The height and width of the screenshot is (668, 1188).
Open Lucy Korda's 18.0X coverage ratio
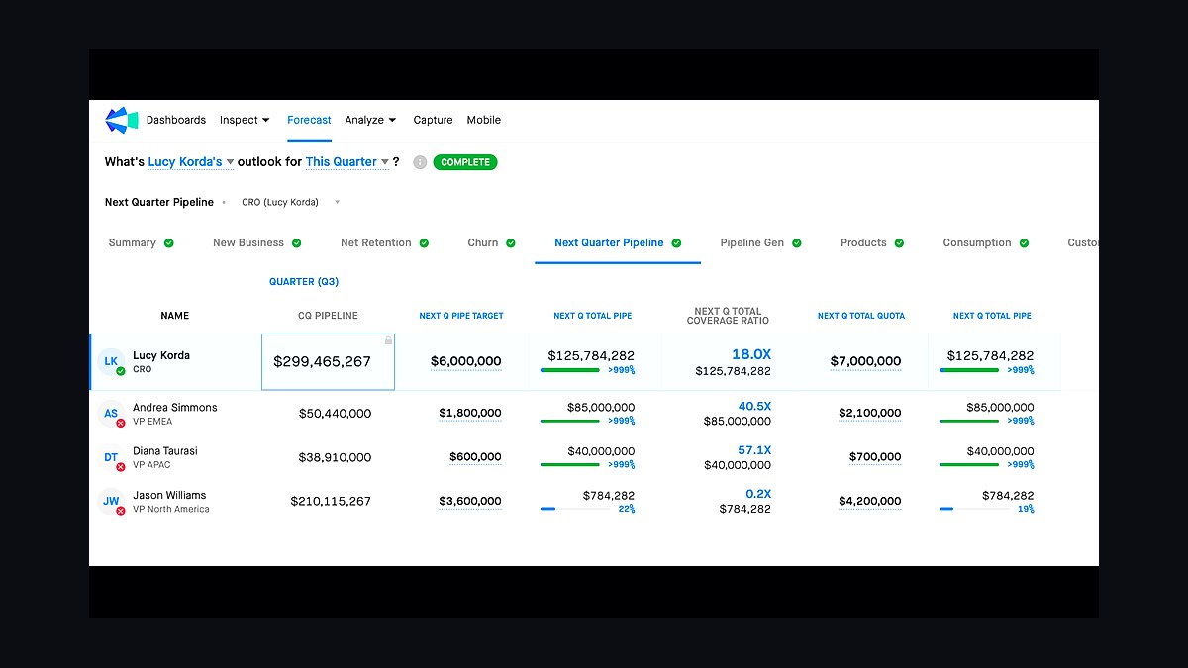click(x=751, y=354)
